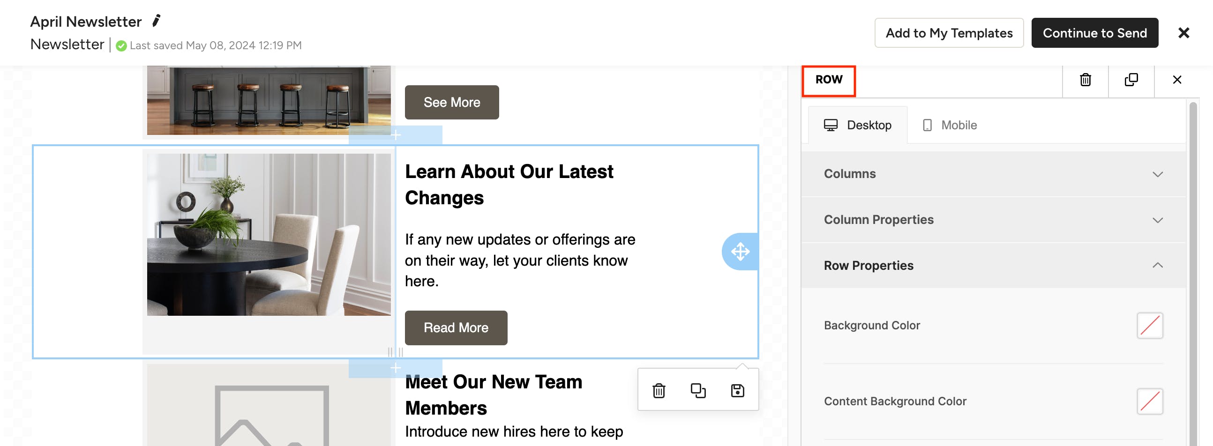Duplicate row using panel copy icon
This screenshot has width=1213, height=446.
point(1131,80)
